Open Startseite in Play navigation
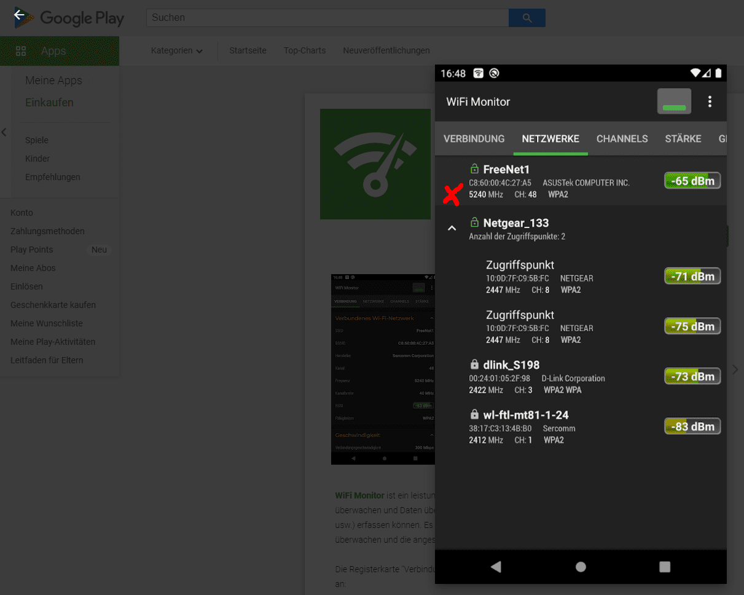Viewport: 744px width, 595px height. click(x=248, y=50)
